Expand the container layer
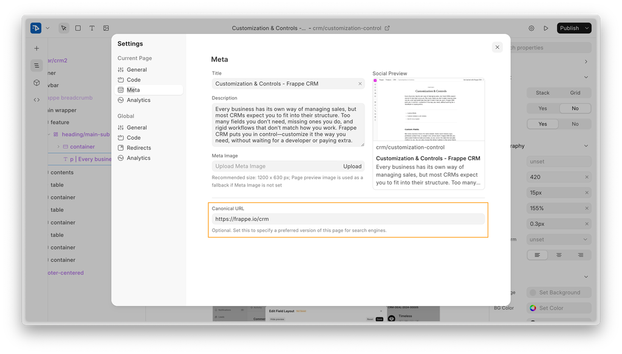Viewport: 622px width, 354px height. (58, 147)
